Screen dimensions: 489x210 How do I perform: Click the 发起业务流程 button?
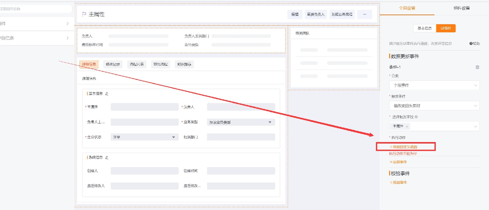[x=342, y=14]
